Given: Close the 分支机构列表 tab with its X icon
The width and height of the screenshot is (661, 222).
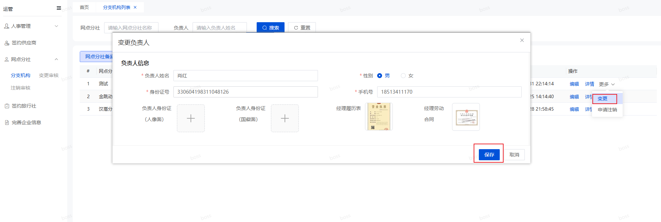Looking at the screenshot, I should coord(135,7).
